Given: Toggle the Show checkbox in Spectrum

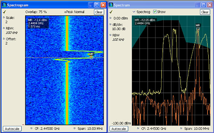Looking at the screenshot, I should [155, 12].
